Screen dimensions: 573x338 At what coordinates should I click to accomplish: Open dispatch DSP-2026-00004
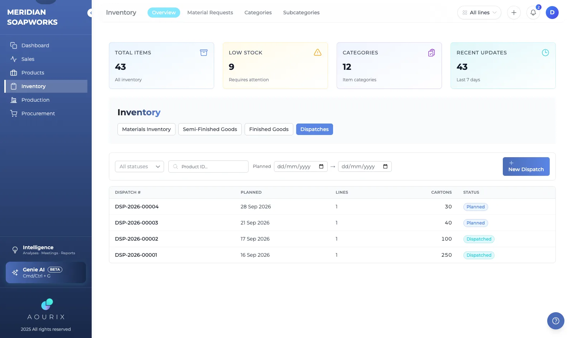click(137, 207)
